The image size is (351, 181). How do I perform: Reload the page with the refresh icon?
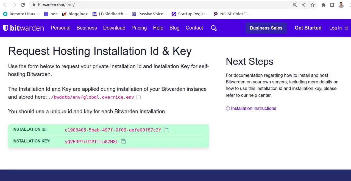pos(23,5)
